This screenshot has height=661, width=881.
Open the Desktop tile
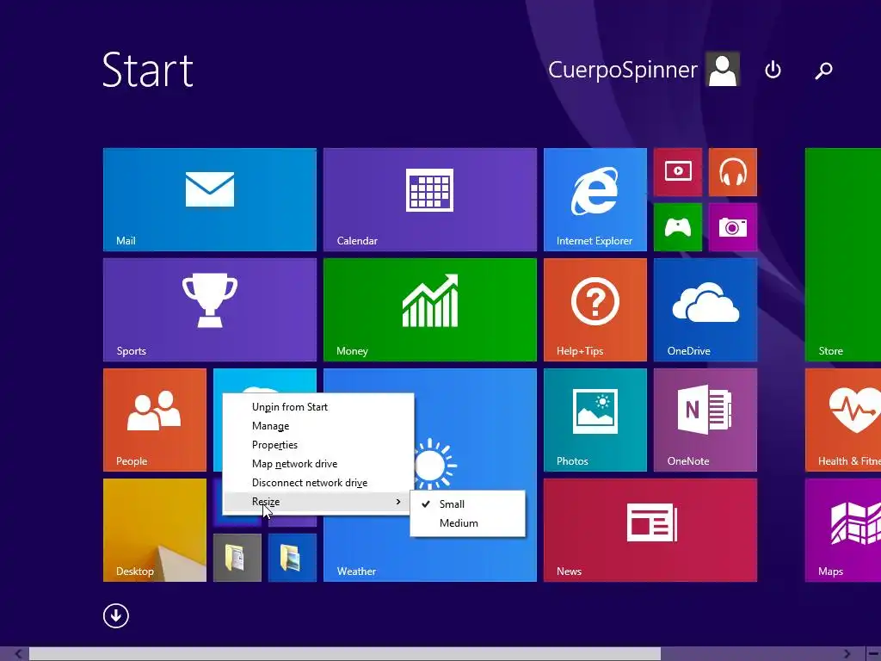point(155,530)
